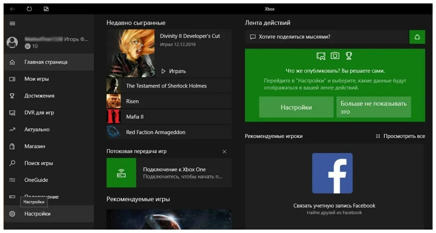436x233 pixels.
Task: Click the Мои игры library icon
Action: (x=12, y=79)
